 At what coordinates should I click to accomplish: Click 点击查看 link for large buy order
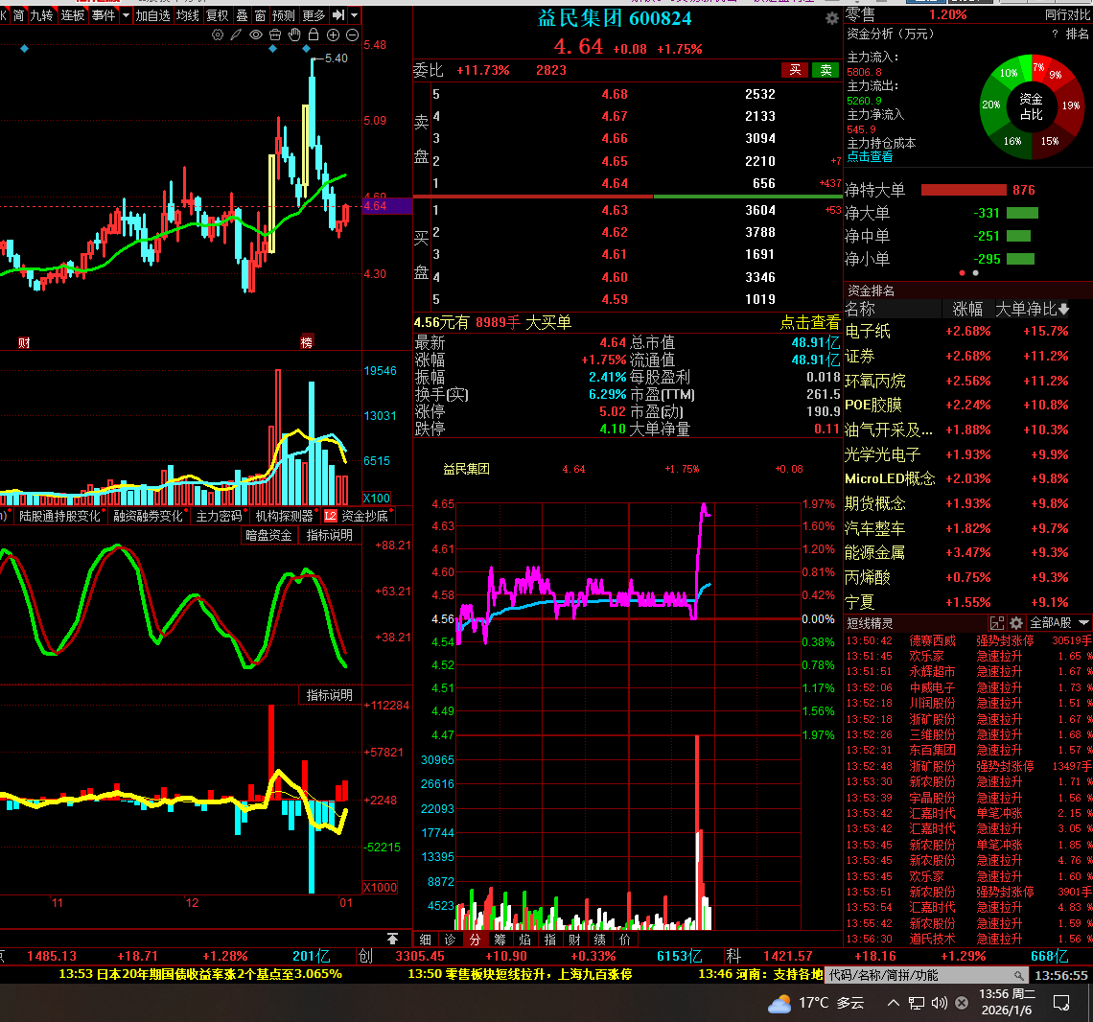810,323
